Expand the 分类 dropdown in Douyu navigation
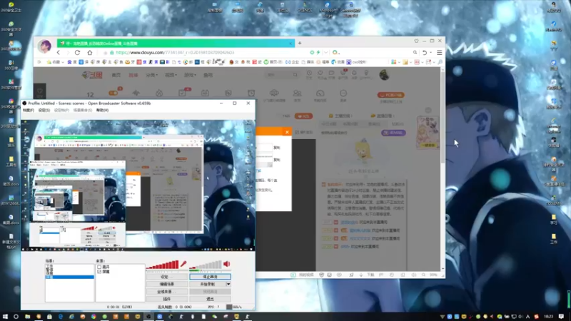The height and width of the screenshot is (321, 571). (151, 75)
